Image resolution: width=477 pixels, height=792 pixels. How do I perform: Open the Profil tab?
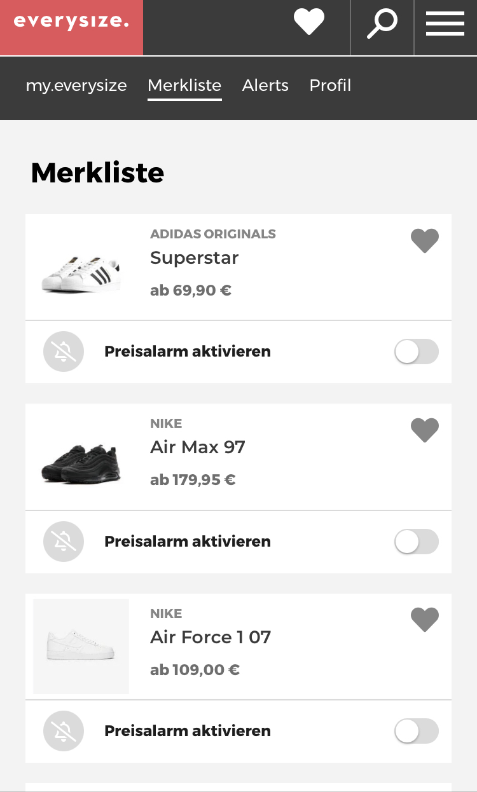pyautogui.click(x=330, y=85)
